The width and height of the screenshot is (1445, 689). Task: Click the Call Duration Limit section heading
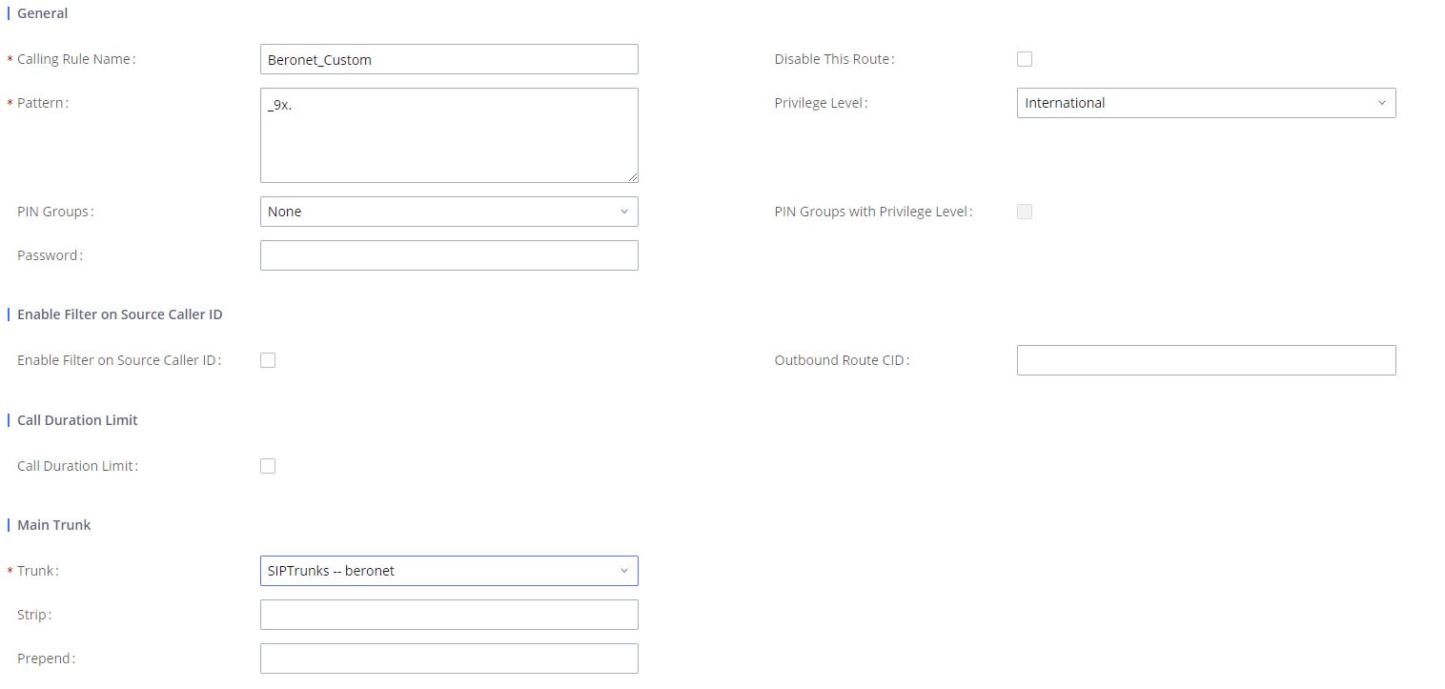click(x=77, y=420)
